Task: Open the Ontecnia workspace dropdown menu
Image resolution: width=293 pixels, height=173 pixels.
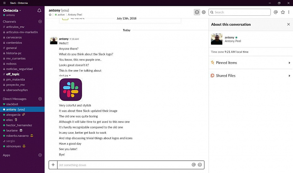Action: (x=12, y=10)
